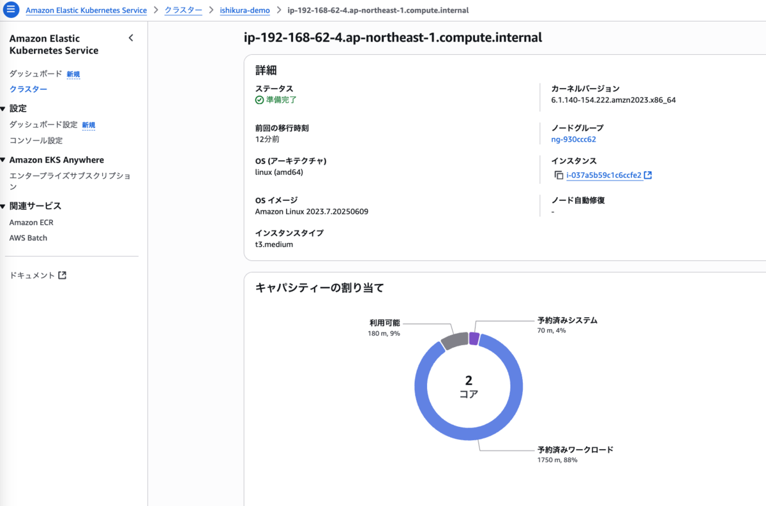
Task: Select クラスター in the sidebar
Action: click(28, 89)
